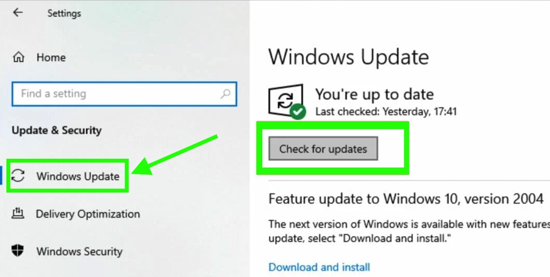Screen dimensions: 550x277
Task: Click the Last checked timestamp text
Action: click(x=386, y=112)
